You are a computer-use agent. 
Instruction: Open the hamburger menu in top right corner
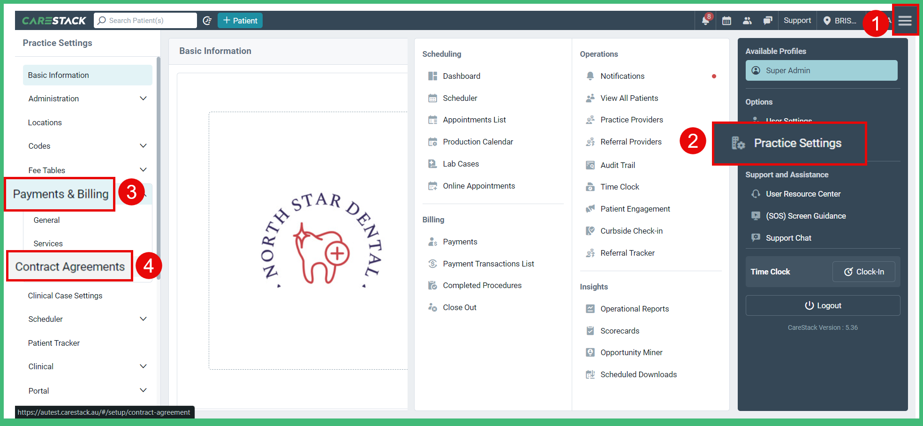[x=905, y=20]
